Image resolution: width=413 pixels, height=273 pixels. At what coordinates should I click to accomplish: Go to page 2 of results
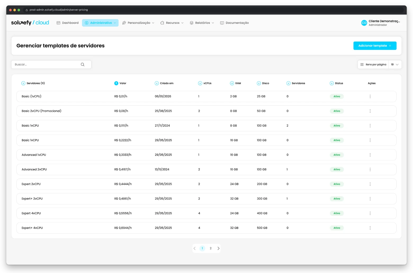point(210,248)
